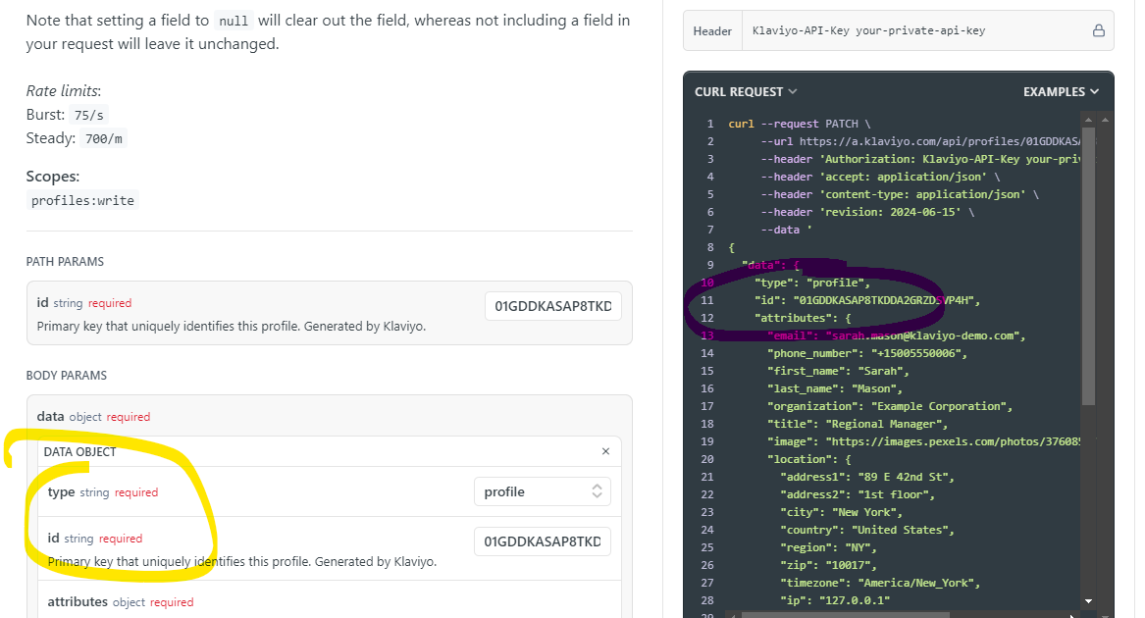This screenshot has height=618, width=1145.
Task: Open the CURL REQUEST language dropdown
Action: [x=746, y=92]
